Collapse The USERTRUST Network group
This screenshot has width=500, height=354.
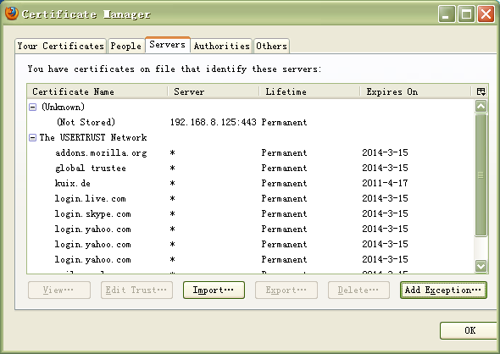32,138
